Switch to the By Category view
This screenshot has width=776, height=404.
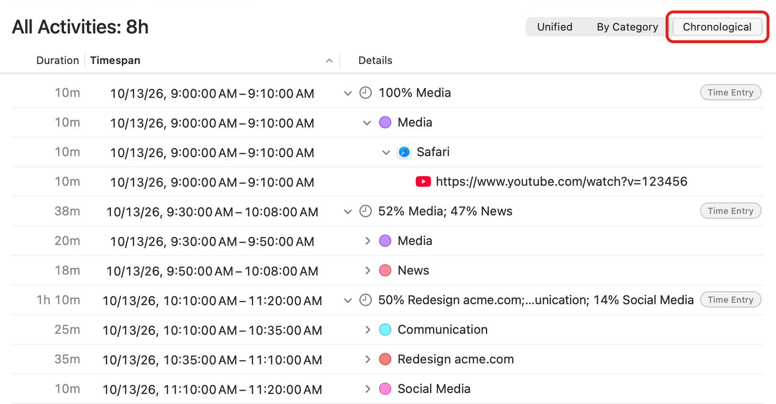pos(627,27)
